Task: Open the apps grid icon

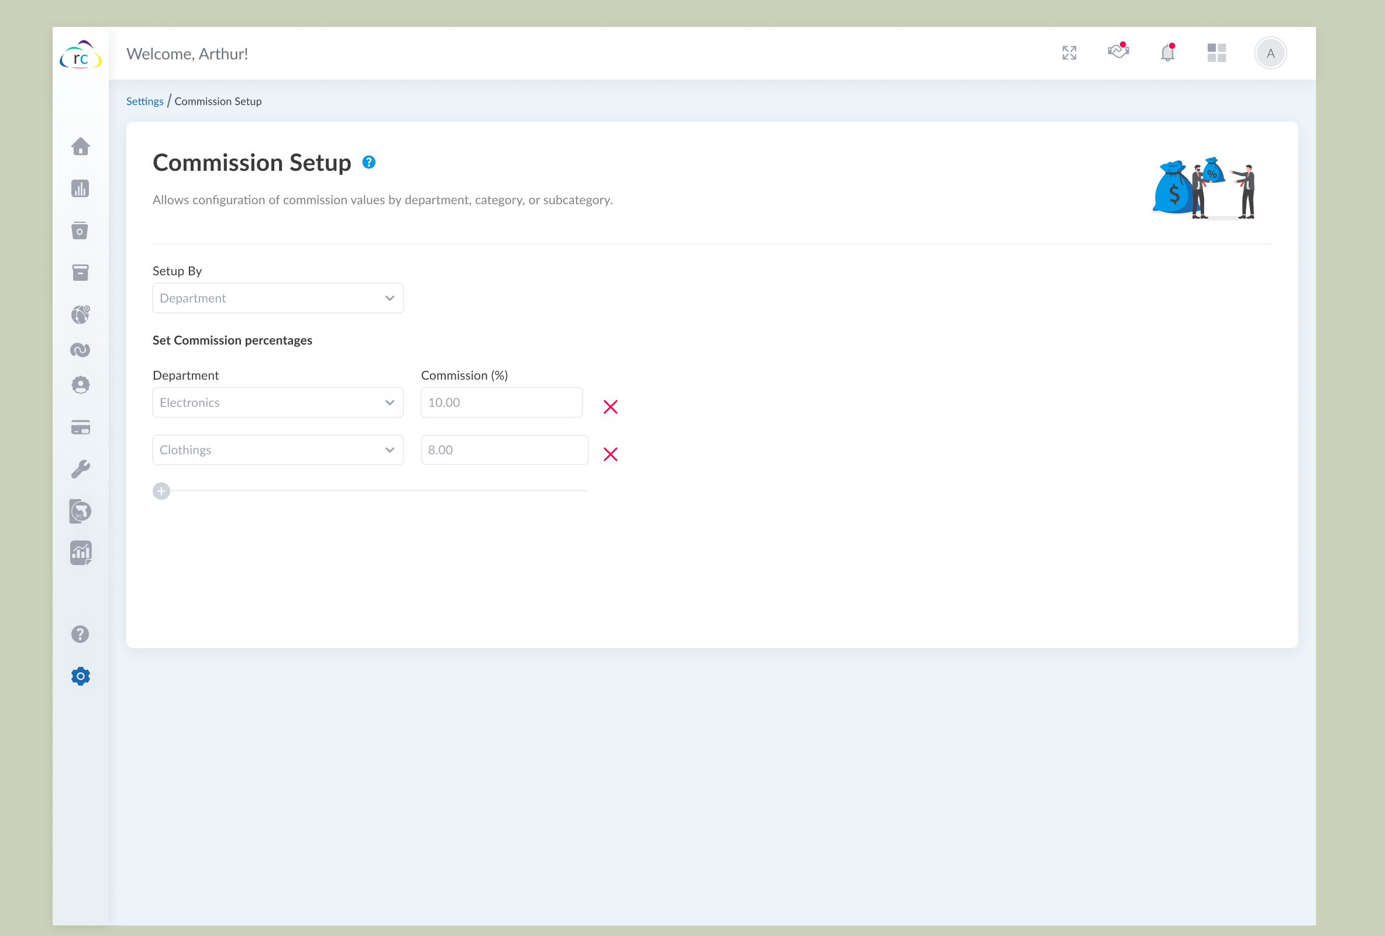Action: click(x=1217, y=53)
